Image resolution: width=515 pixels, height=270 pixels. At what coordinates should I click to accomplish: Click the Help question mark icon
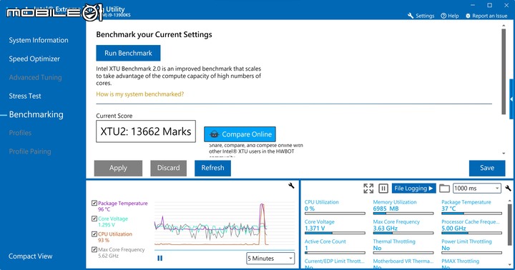(443, 16)
